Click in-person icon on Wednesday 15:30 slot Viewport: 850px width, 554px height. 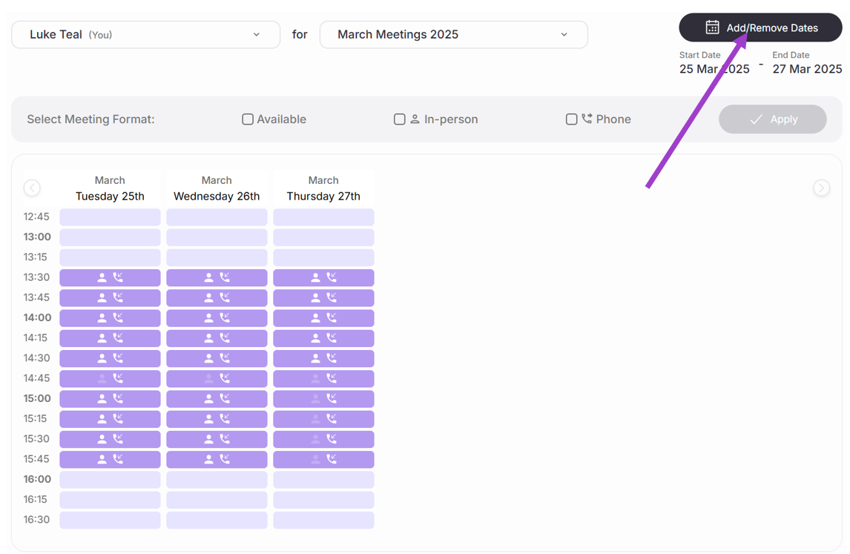209,439
